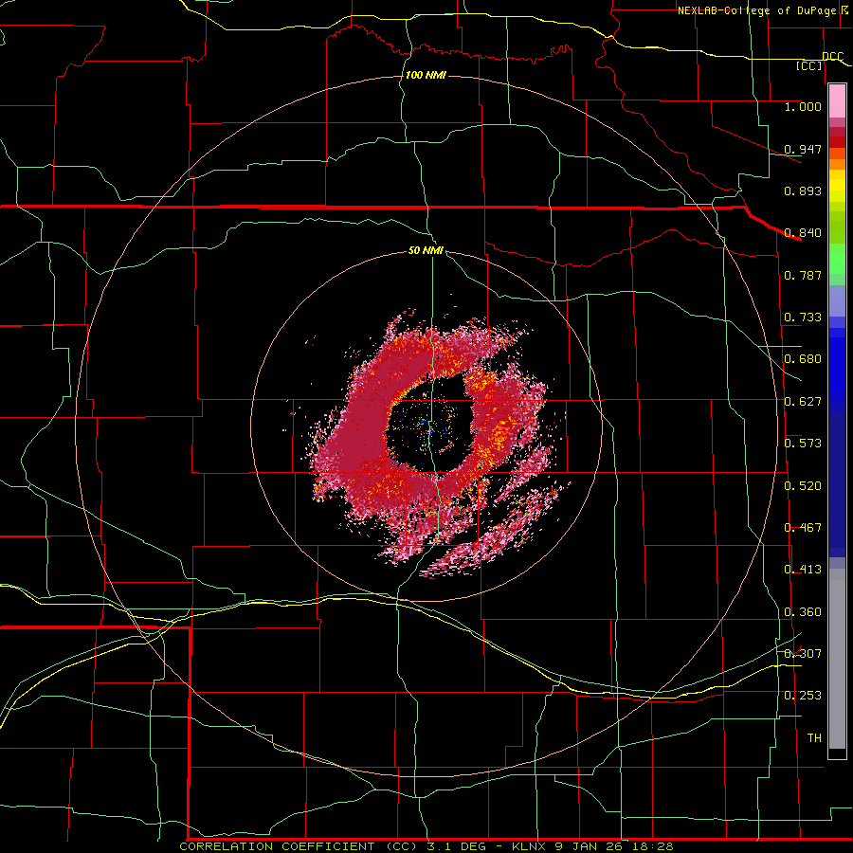The image size is (853, 853).
Task: Click the 0.467 color scale value
Action: click(803, 528)
